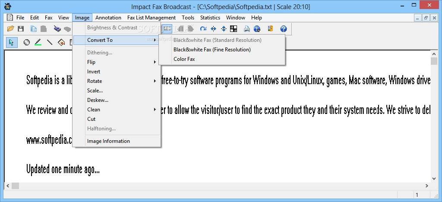The height and width of the screenshot is (202, 442).
Task: Click the blue scanner device icon
Action: pyautogui.click(x=57, y=28)
